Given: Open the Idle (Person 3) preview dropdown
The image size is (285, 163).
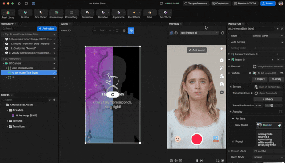Looking at the screenshot, I should click(199, 33).
